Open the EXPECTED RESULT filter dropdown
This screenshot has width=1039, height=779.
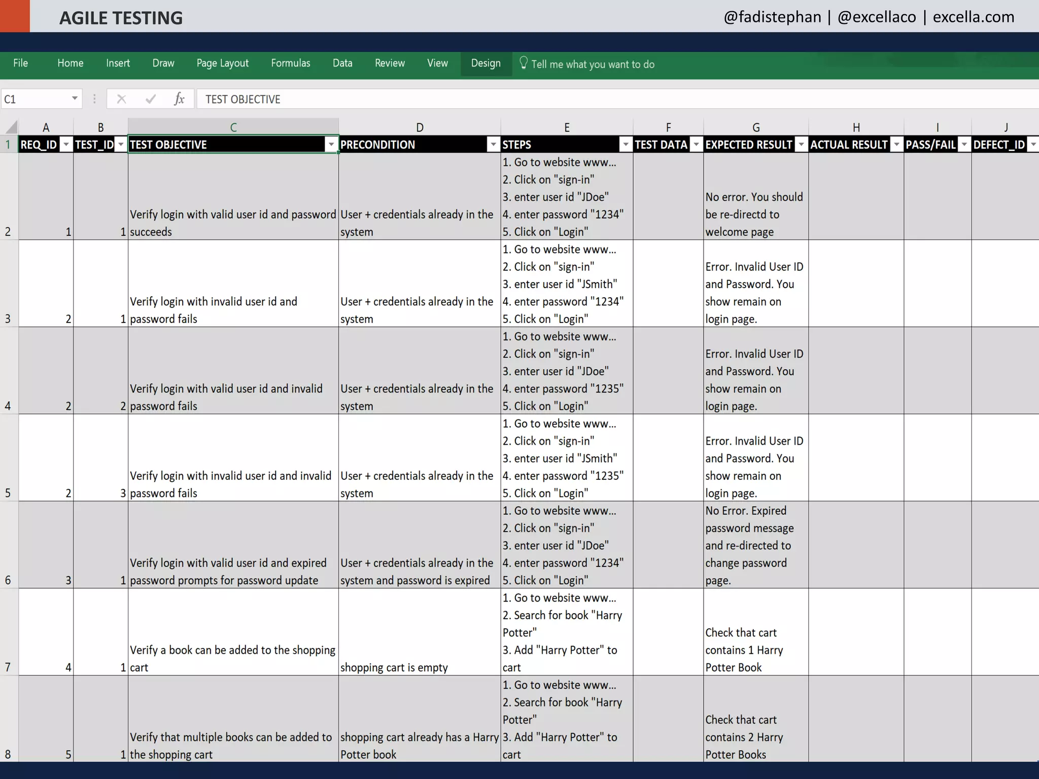pyautogui.click(x=801, y=145)
